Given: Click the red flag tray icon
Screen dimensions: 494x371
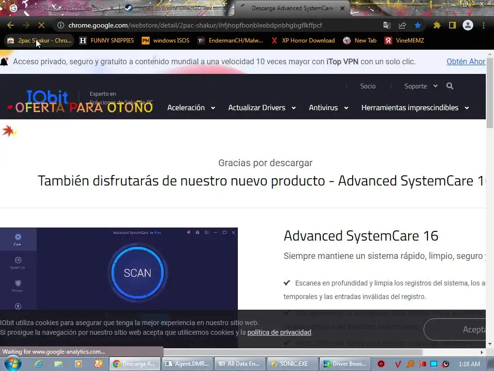Looking at the screenshot, I should [423, 364].
